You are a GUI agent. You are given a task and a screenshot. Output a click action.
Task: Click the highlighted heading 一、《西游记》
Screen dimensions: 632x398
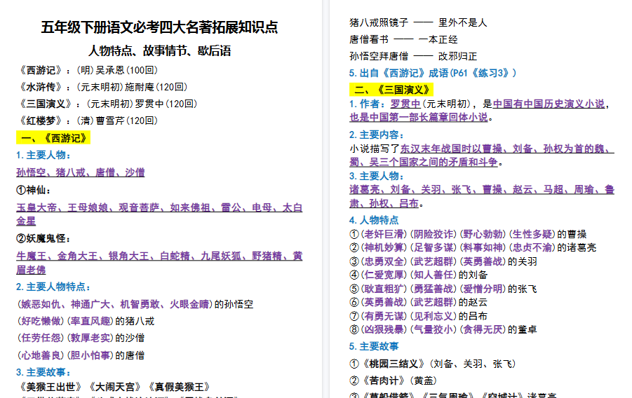(53, 138)
